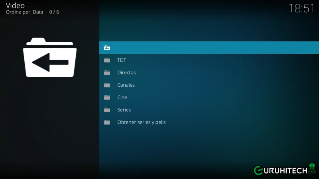Click the large back-folder arrow thumbnail
This screenshot has height=179, width=319.
click(x=50, y=58)
